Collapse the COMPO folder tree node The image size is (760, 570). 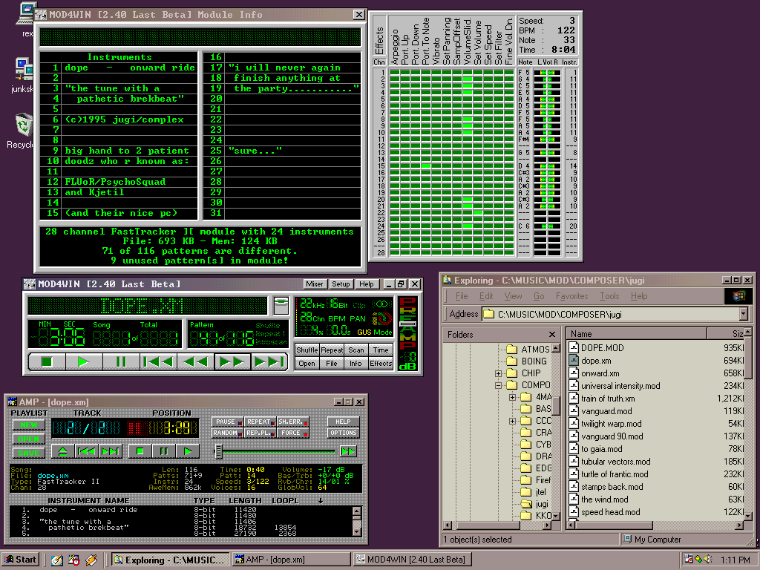click(498, 385)
